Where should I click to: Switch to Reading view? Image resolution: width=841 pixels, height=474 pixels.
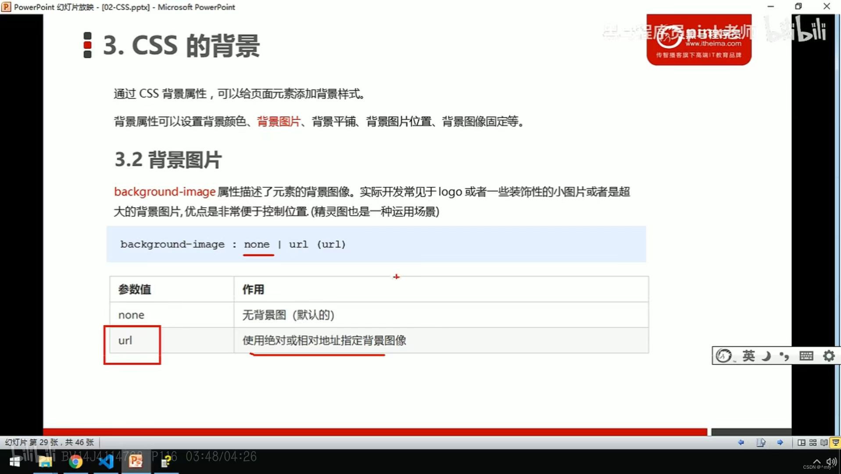pos(824,442)
